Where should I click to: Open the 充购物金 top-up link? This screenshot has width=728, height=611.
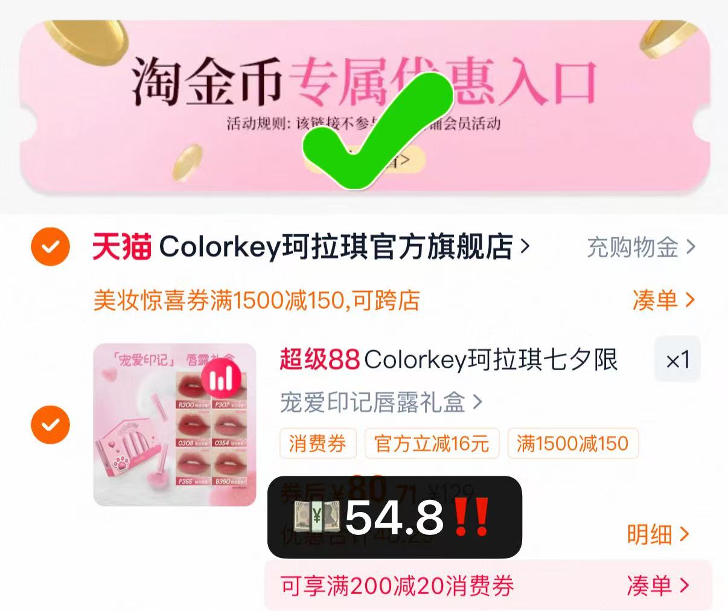642,247
